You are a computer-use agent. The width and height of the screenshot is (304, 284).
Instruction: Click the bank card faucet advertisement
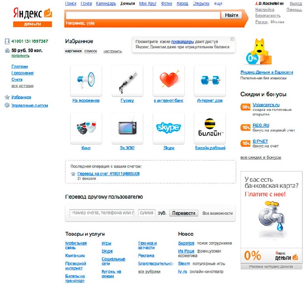point(271,220)
